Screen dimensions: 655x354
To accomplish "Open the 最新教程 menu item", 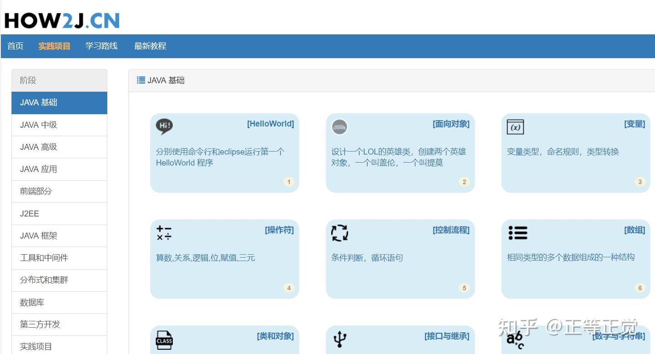I will pos(150,46).
